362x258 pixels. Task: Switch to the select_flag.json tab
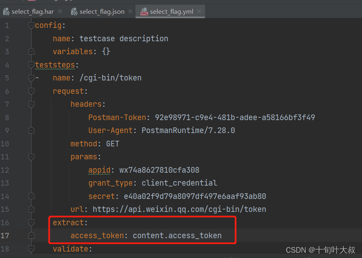(102, 12)
